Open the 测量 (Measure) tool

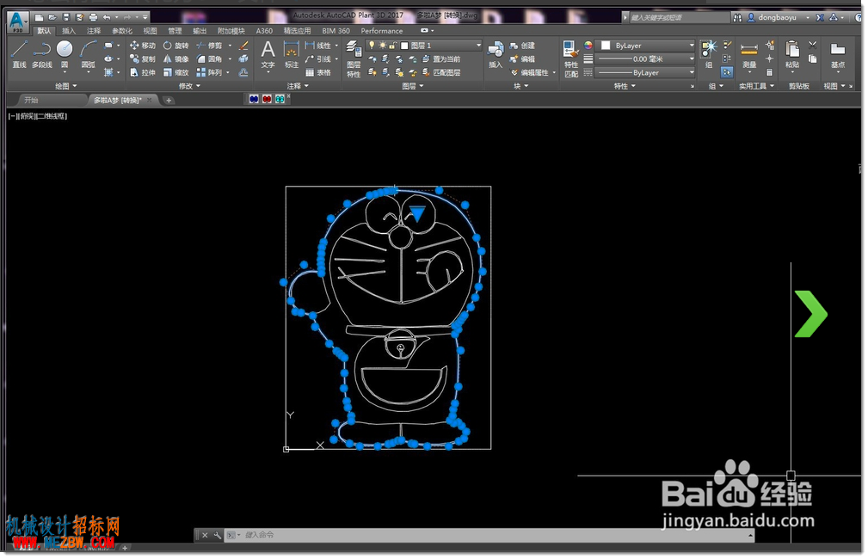coord(749,54)
